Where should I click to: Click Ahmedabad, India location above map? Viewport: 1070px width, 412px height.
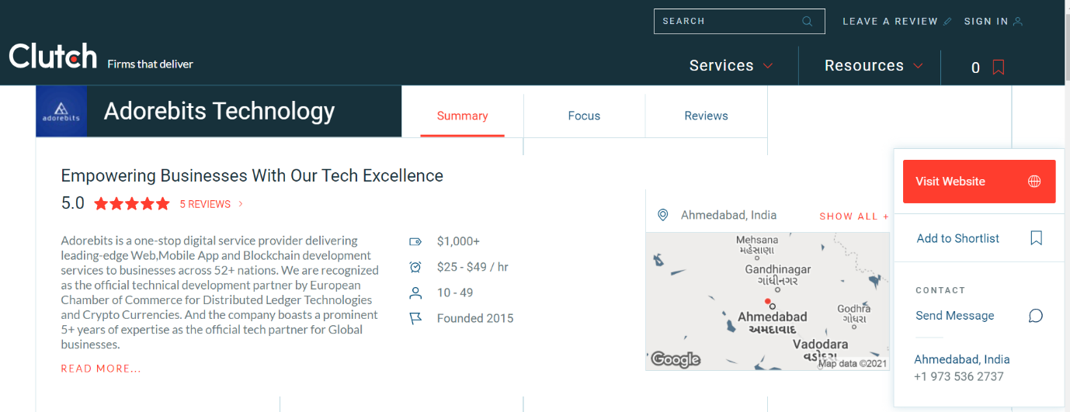pos(728,215)
